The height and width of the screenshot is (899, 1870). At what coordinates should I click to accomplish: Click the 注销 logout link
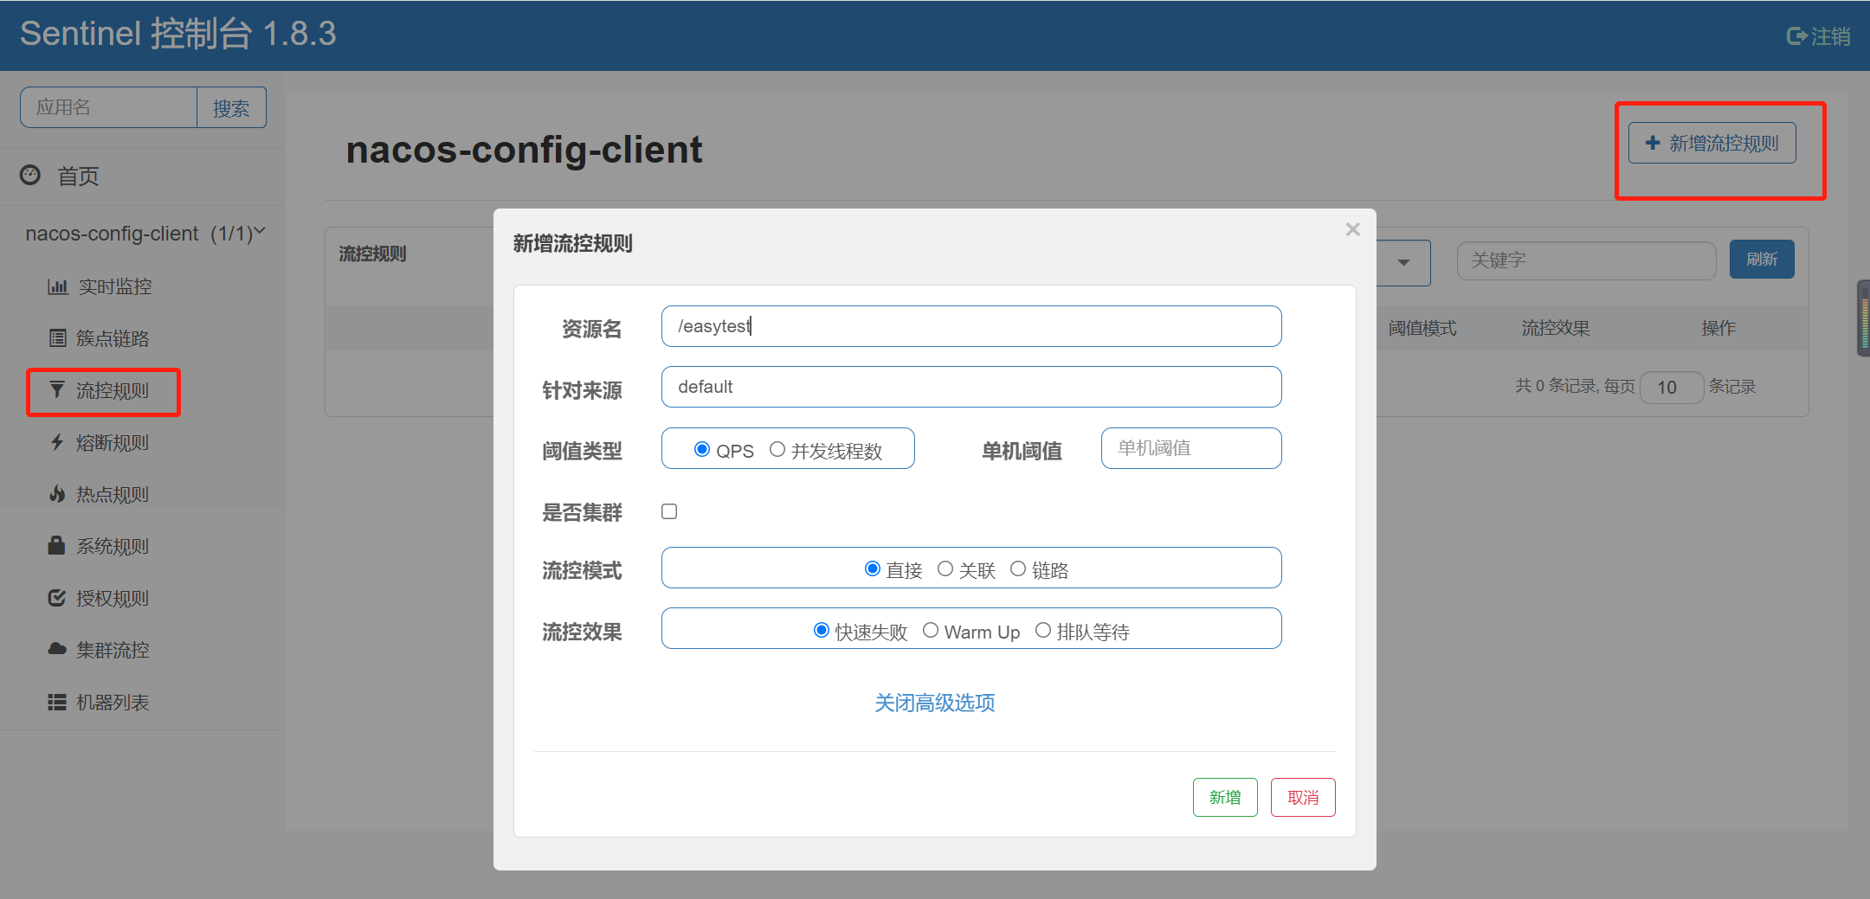(1819, 36)
